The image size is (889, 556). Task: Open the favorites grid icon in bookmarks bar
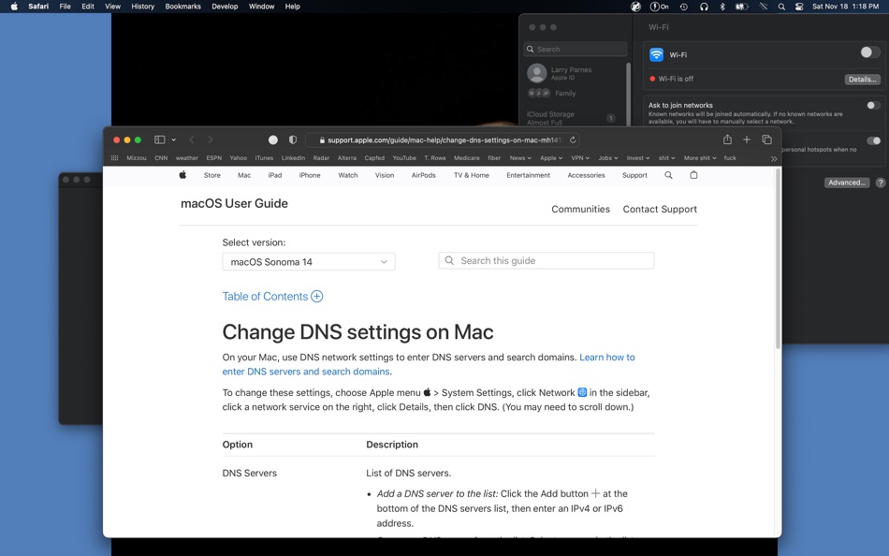(114, 158)
